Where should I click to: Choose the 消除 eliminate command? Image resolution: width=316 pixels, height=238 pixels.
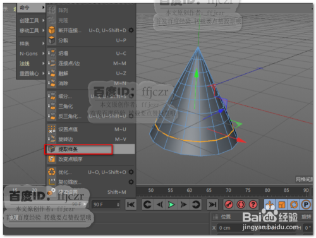pyautogui.click(x=90, y=83)
